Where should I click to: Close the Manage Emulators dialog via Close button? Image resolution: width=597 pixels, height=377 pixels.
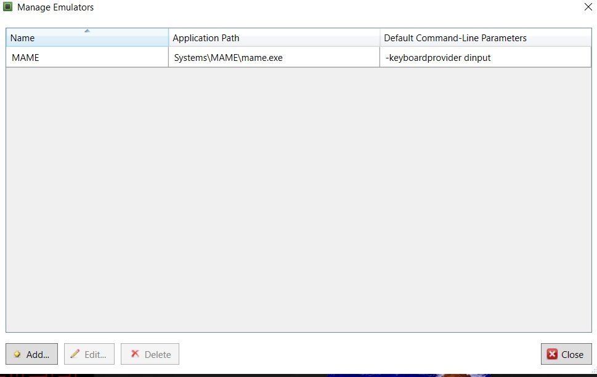566,354
